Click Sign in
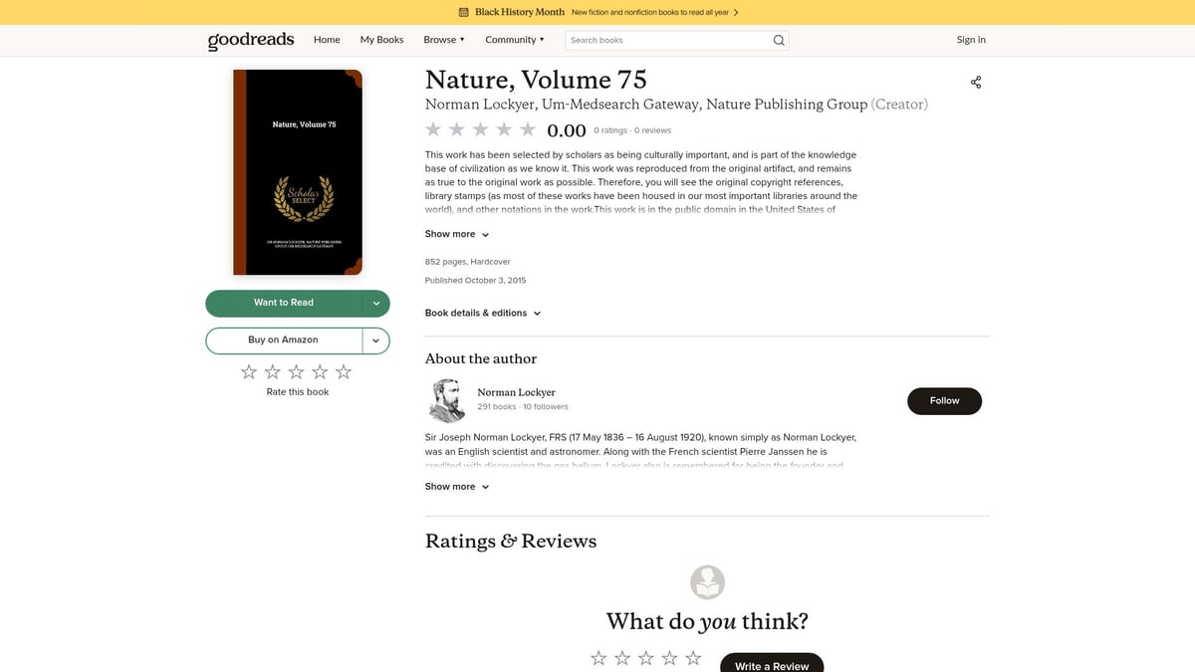Viewport: 1195px width, 672px height. 971,40
